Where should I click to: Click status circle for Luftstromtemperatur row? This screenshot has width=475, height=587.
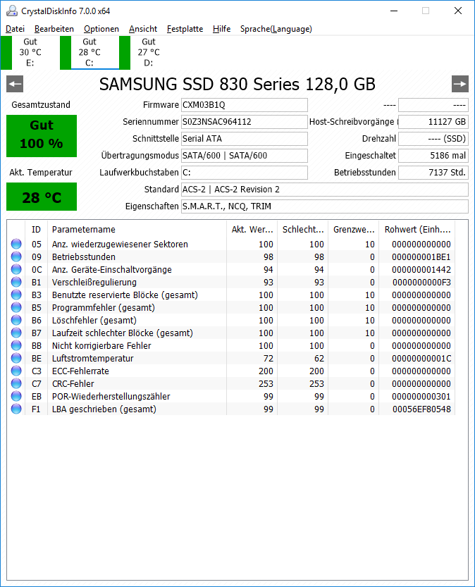pyautogui.click(x=16, y=359)
